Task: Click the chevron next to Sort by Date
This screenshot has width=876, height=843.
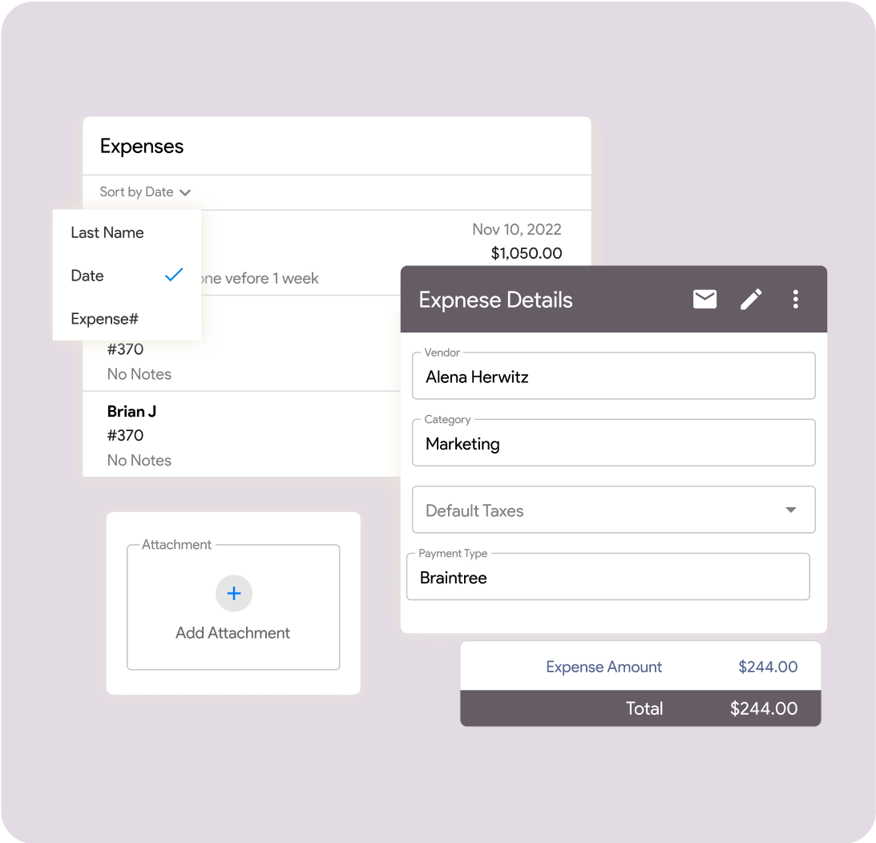Action: [185, 192]
